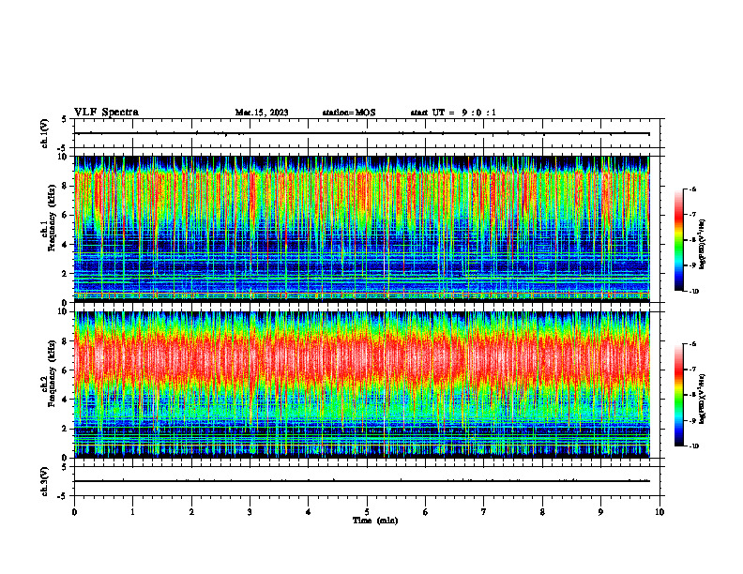Click the "8" kHz tick label on ch.1 frequency axis
Image resolution: width=743 pixels, height=574 pixels.
(66, 186)
